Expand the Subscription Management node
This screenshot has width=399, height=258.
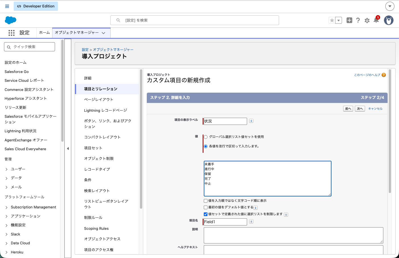(x=7, y=208)
